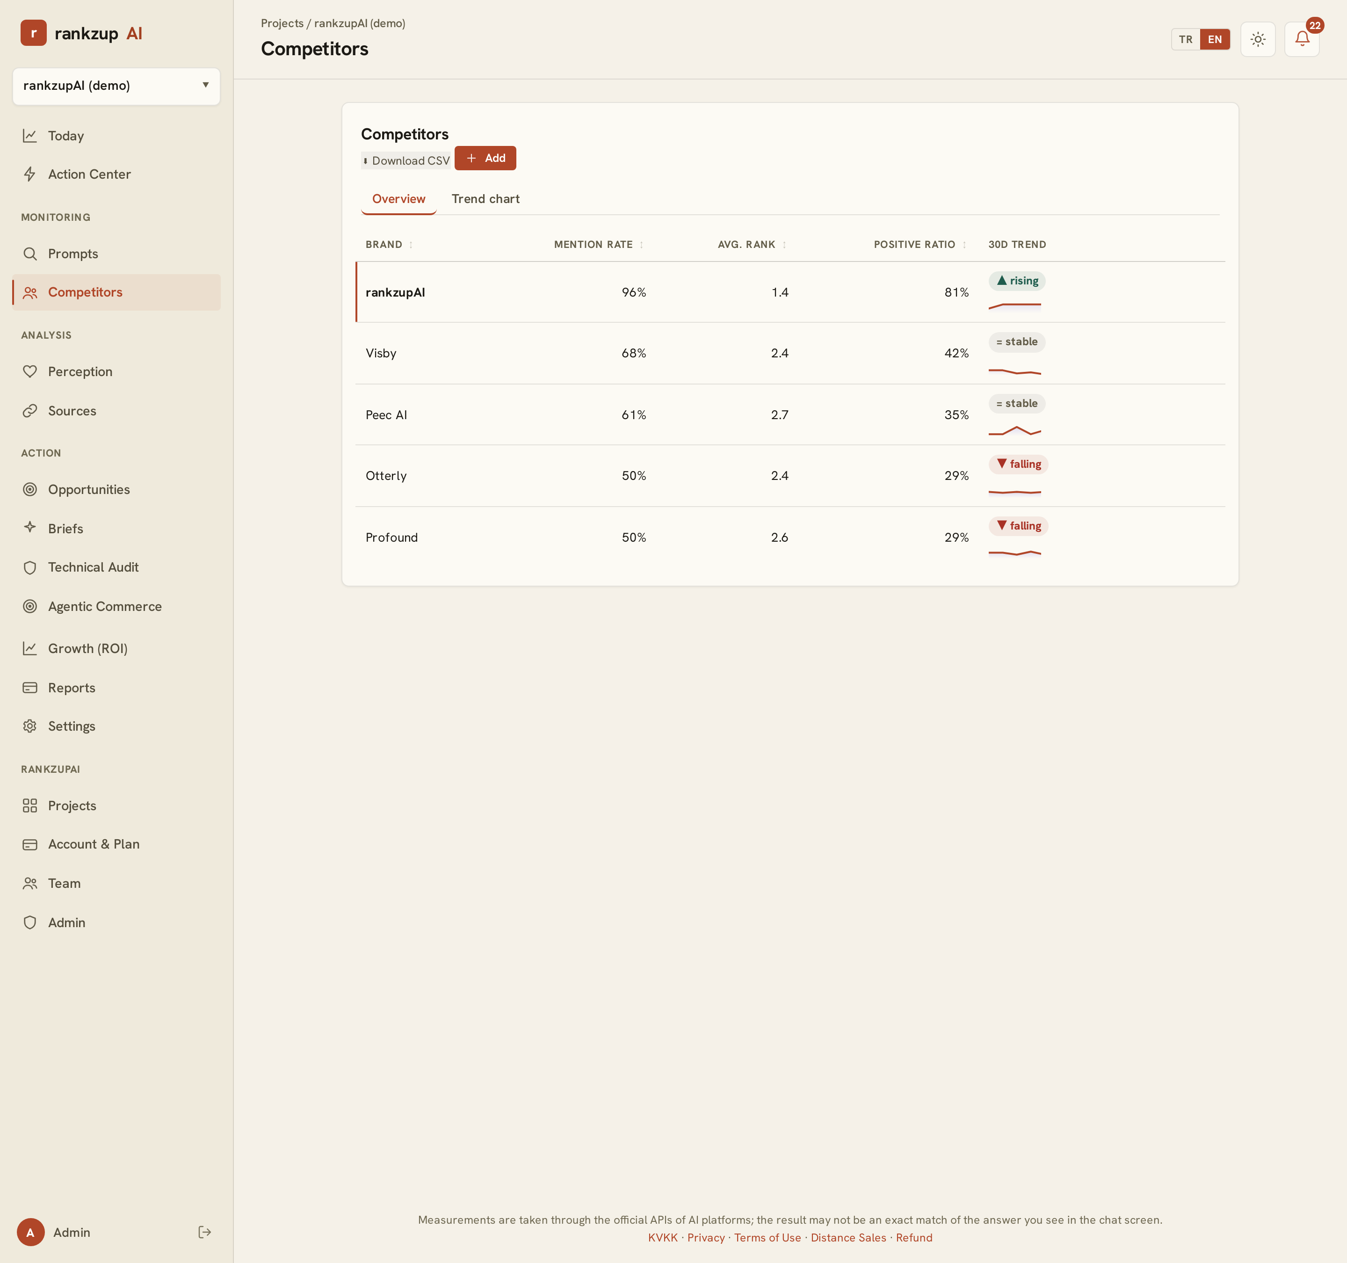1347x1263 pixels.
Task: Click the Action Center lightning icon
Action: point(30,174)
